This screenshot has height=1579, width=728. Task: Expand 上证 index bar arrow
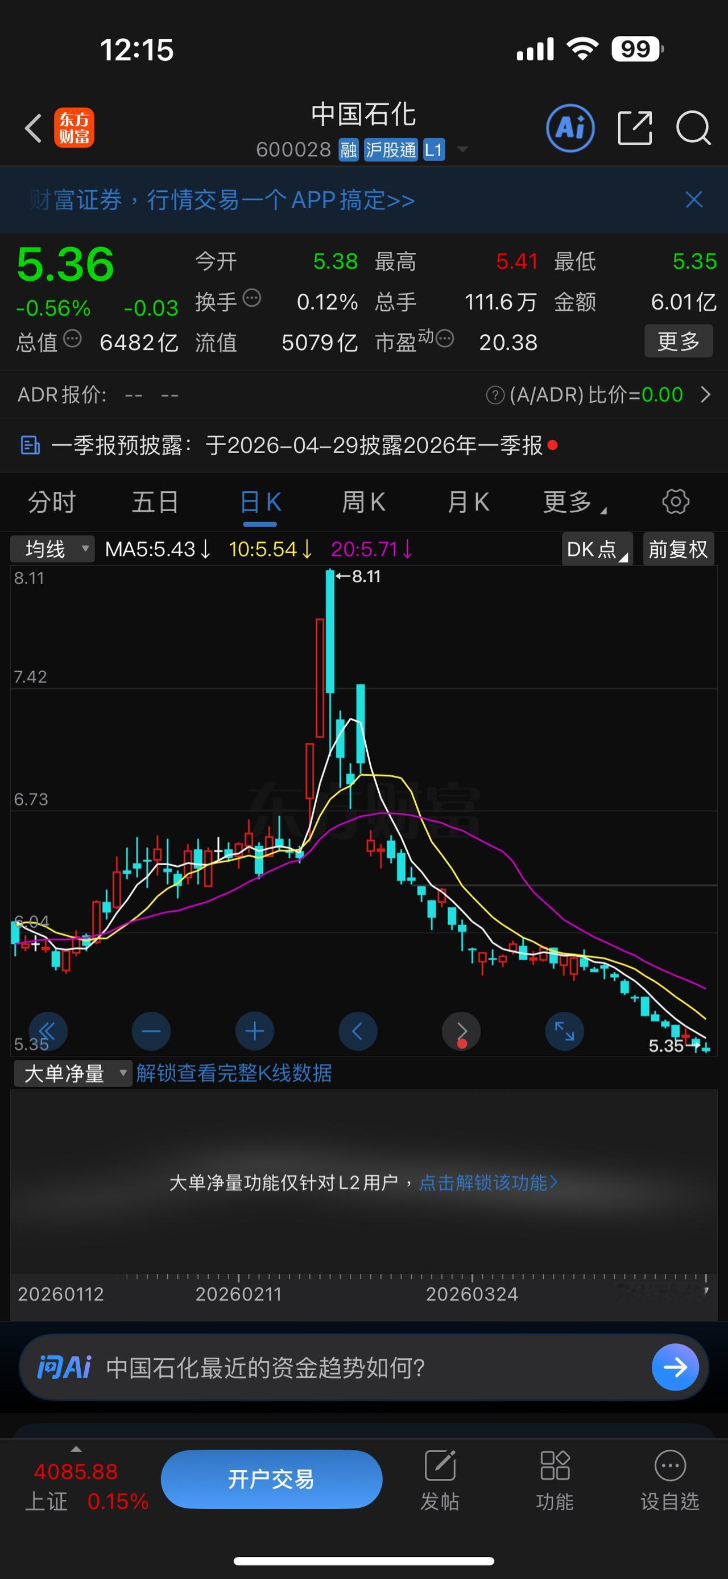click(x=76, y=1449)
